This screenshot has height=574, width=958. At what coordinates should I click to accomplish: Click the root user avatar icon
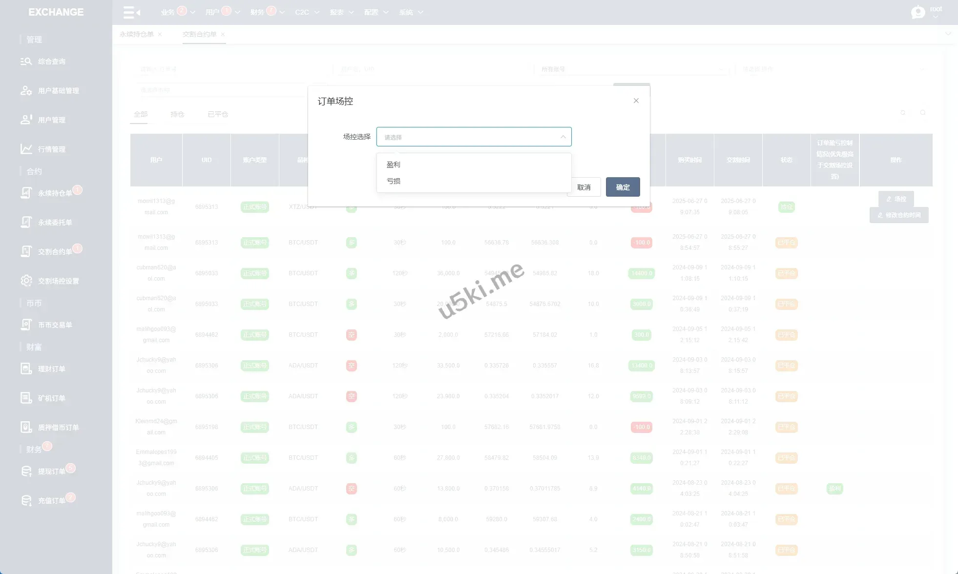coord(918,12)
